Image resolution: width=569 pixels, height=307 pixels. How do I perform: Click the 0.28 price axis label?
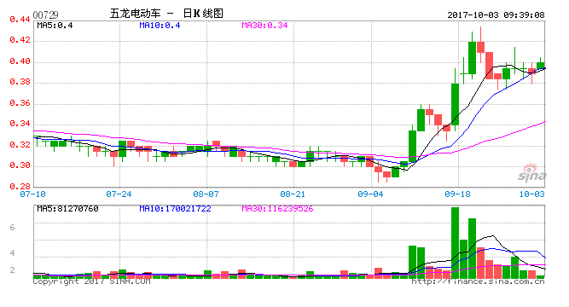coord(20,187)
